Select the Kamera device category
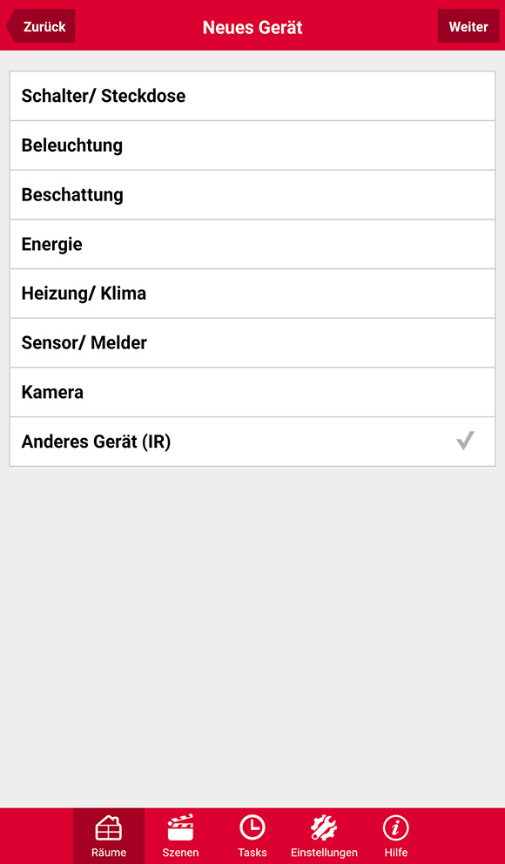 click(x=252, y=392)
